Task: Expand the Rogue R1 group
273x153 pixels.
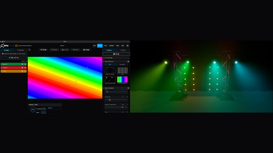Action: point(2,64)
